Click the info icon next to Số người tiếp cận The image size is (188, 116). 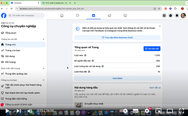[x=93, y=61]
